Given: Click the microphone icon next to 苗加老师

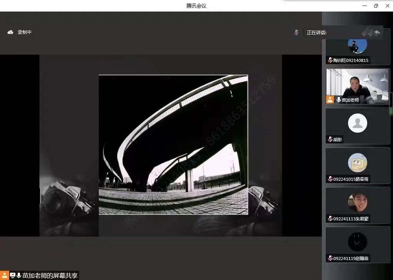Looking at the screenshot, I should [x=338, y=100].
